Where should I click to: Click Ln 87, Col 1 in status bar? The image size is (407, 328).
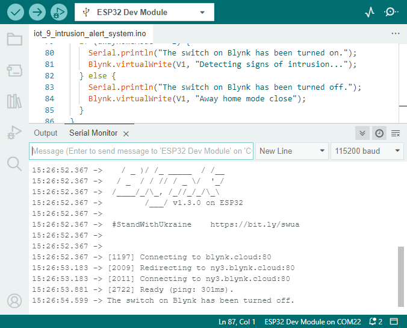coord(237,322)
